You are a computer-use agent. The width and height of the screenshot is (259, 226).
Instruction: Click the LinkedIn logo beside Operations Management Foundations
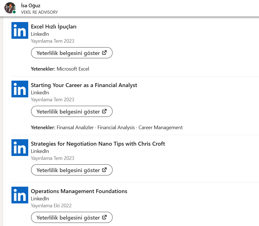pyautogui.click(x=20, y=195)
